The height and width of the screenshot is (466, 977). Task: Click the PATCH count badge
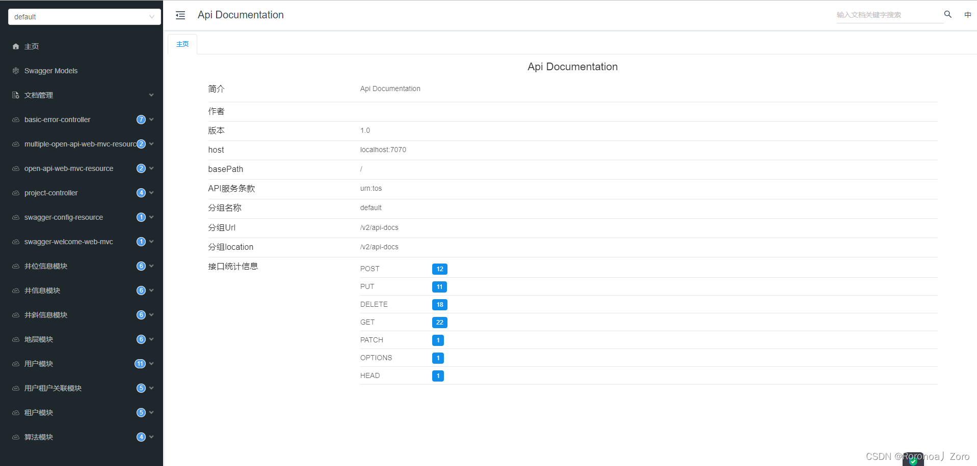(x=438, y=340)
